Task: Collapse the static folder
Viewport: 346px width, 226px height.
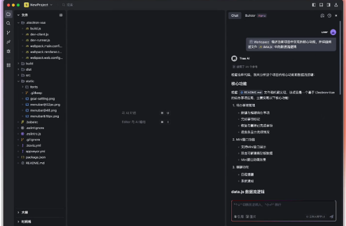Action: pyautogui.click(x=18, y=81)
